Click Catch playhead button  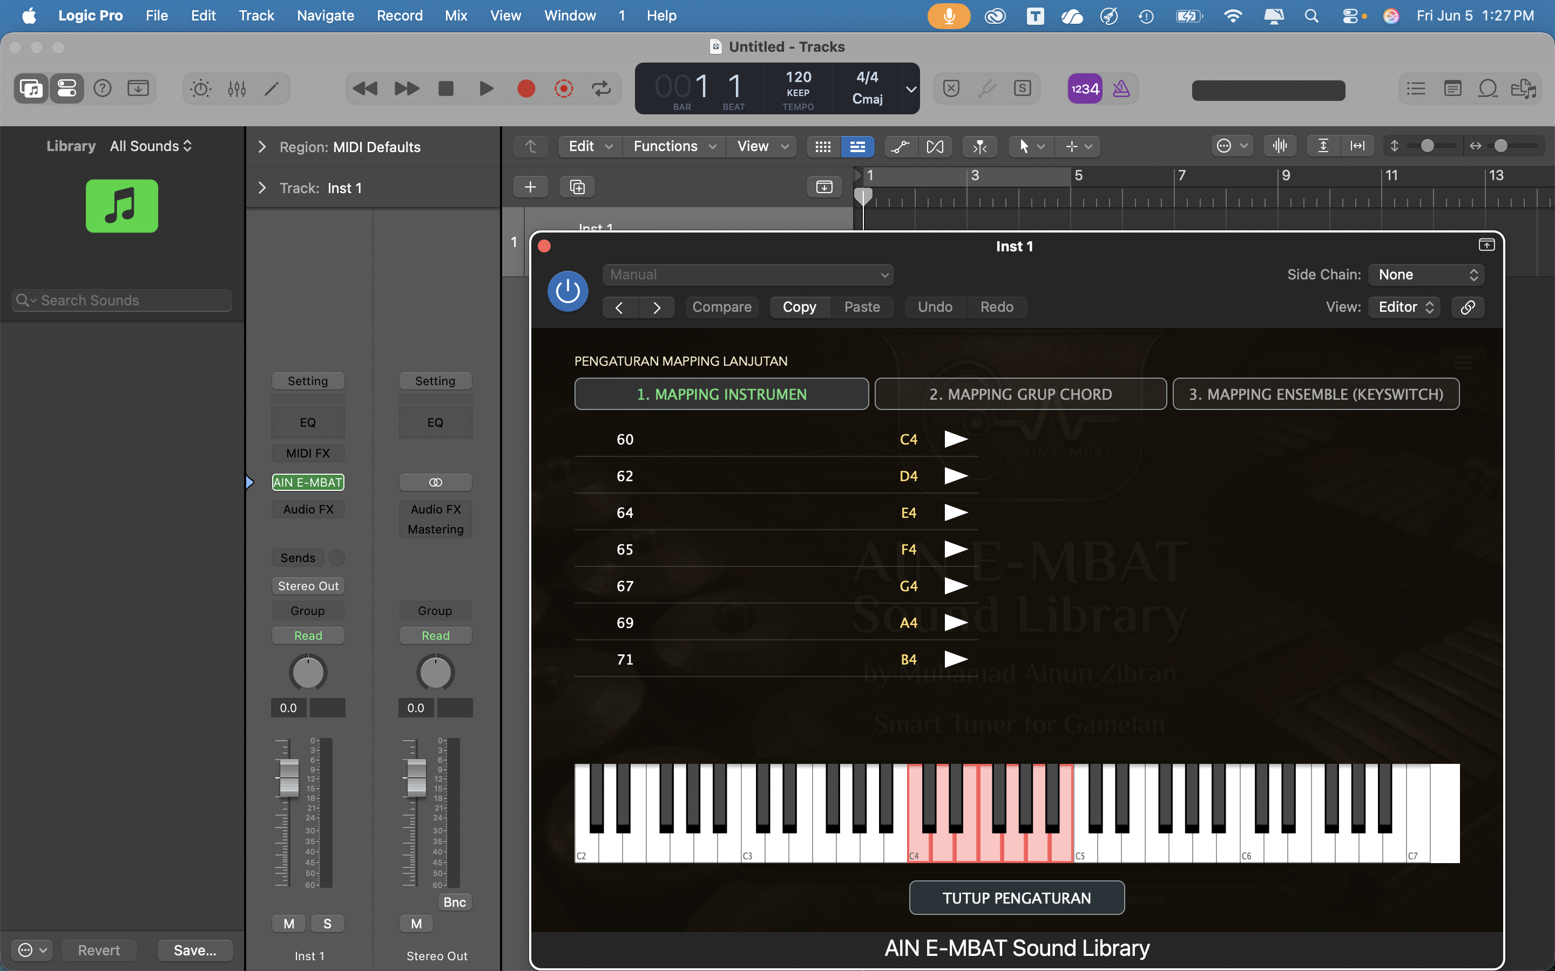(x=980, y=146)
